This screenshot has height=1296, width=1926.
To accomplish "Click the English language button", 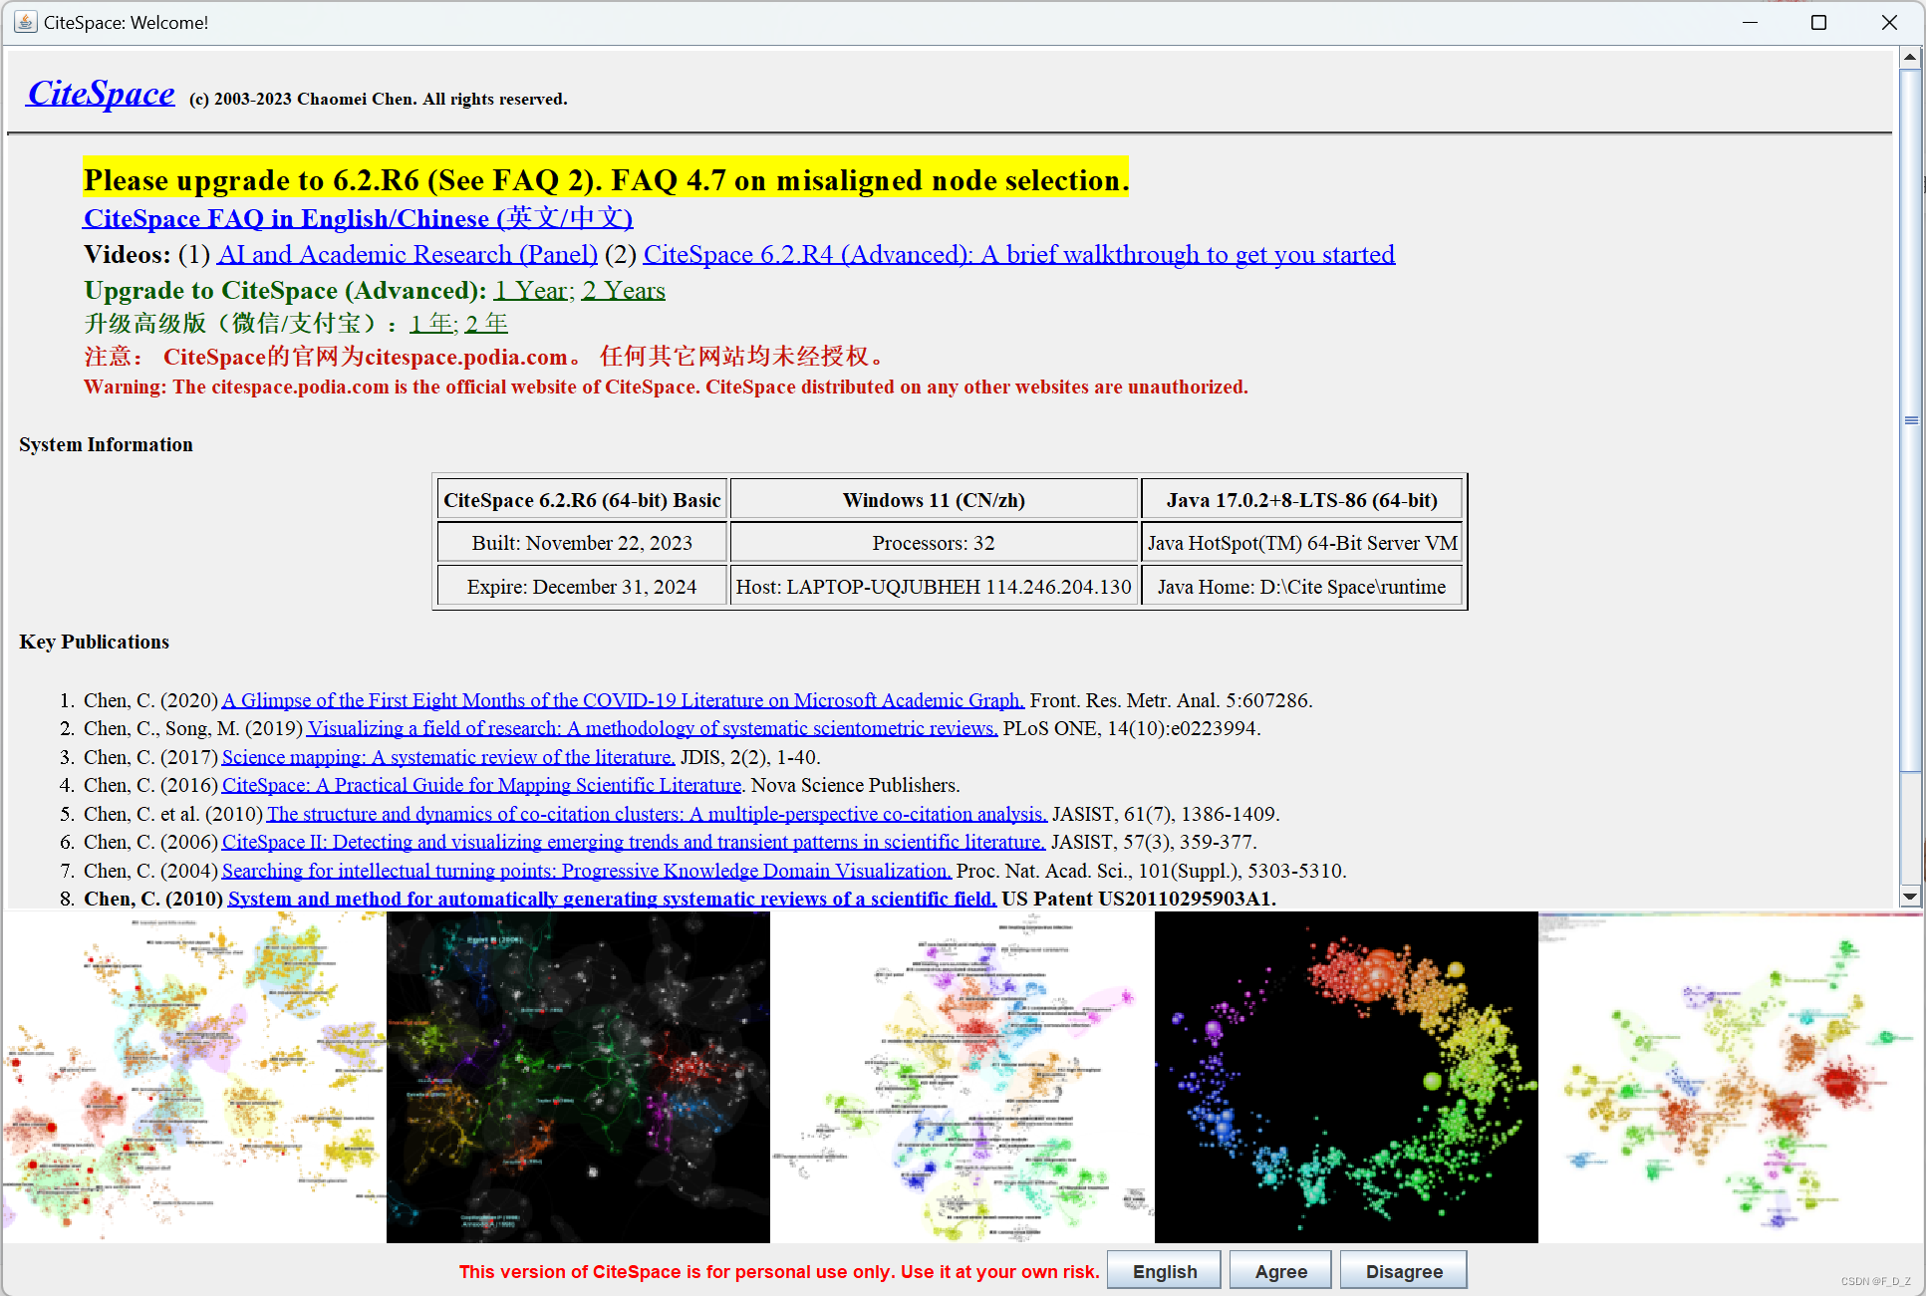I will (1165, 1271).
